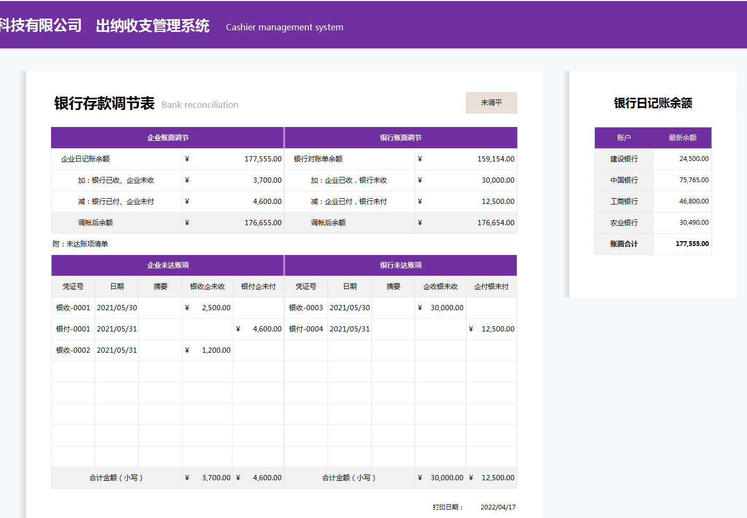Click the 合计金额（小写）row under 企业未达账项
This screenshot has width=747, height=518.
coord(116,477)
